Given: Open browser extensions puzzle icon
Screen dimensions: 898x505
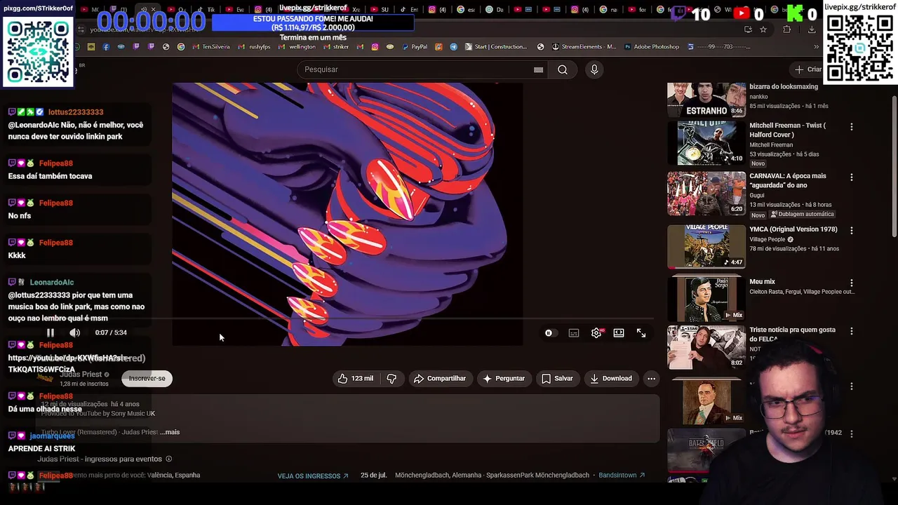Looking at the screenshot, I should [786, 29].
